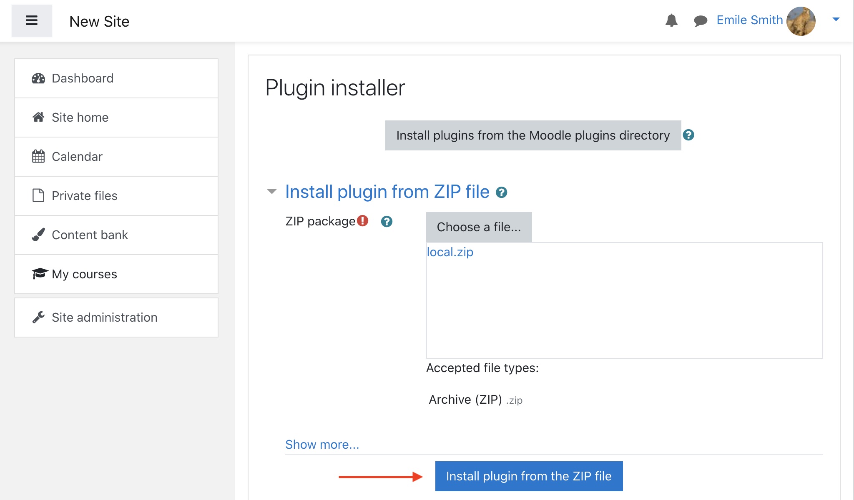Open the ZIP package help question icon
854x500 pixels.
click(x=387, y=221)
